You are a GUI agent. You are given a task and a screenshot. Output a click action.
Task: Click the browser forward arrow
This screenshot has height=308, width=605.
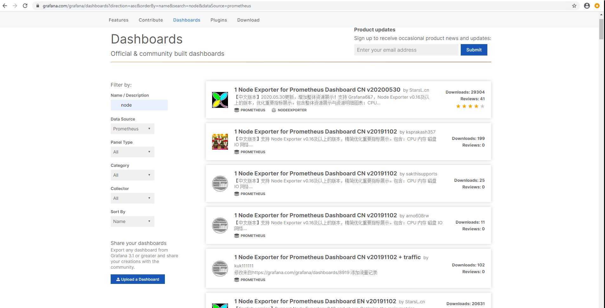15,6
